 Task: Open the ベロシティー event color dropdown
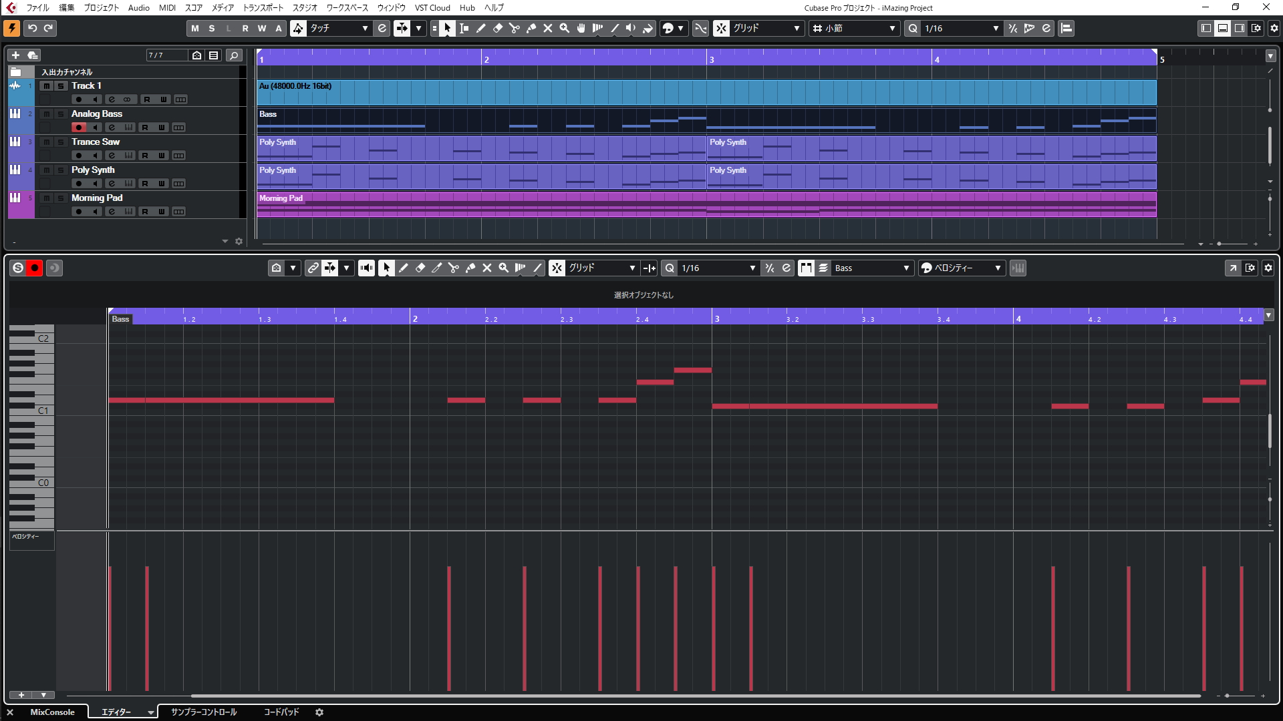click(961, 268)
